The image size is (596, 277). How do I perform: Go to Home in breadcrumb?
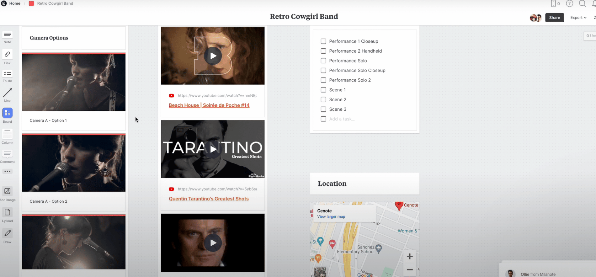(14, 3)
